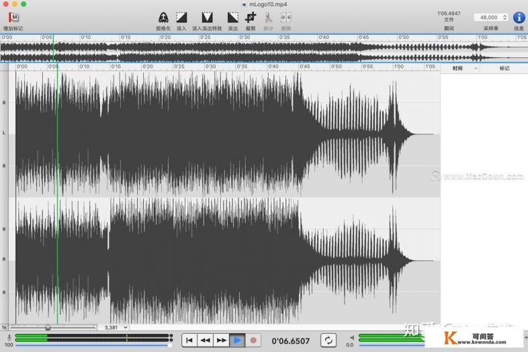Click the 1'00 mark on main timeline ruler

tap(399, 67)
